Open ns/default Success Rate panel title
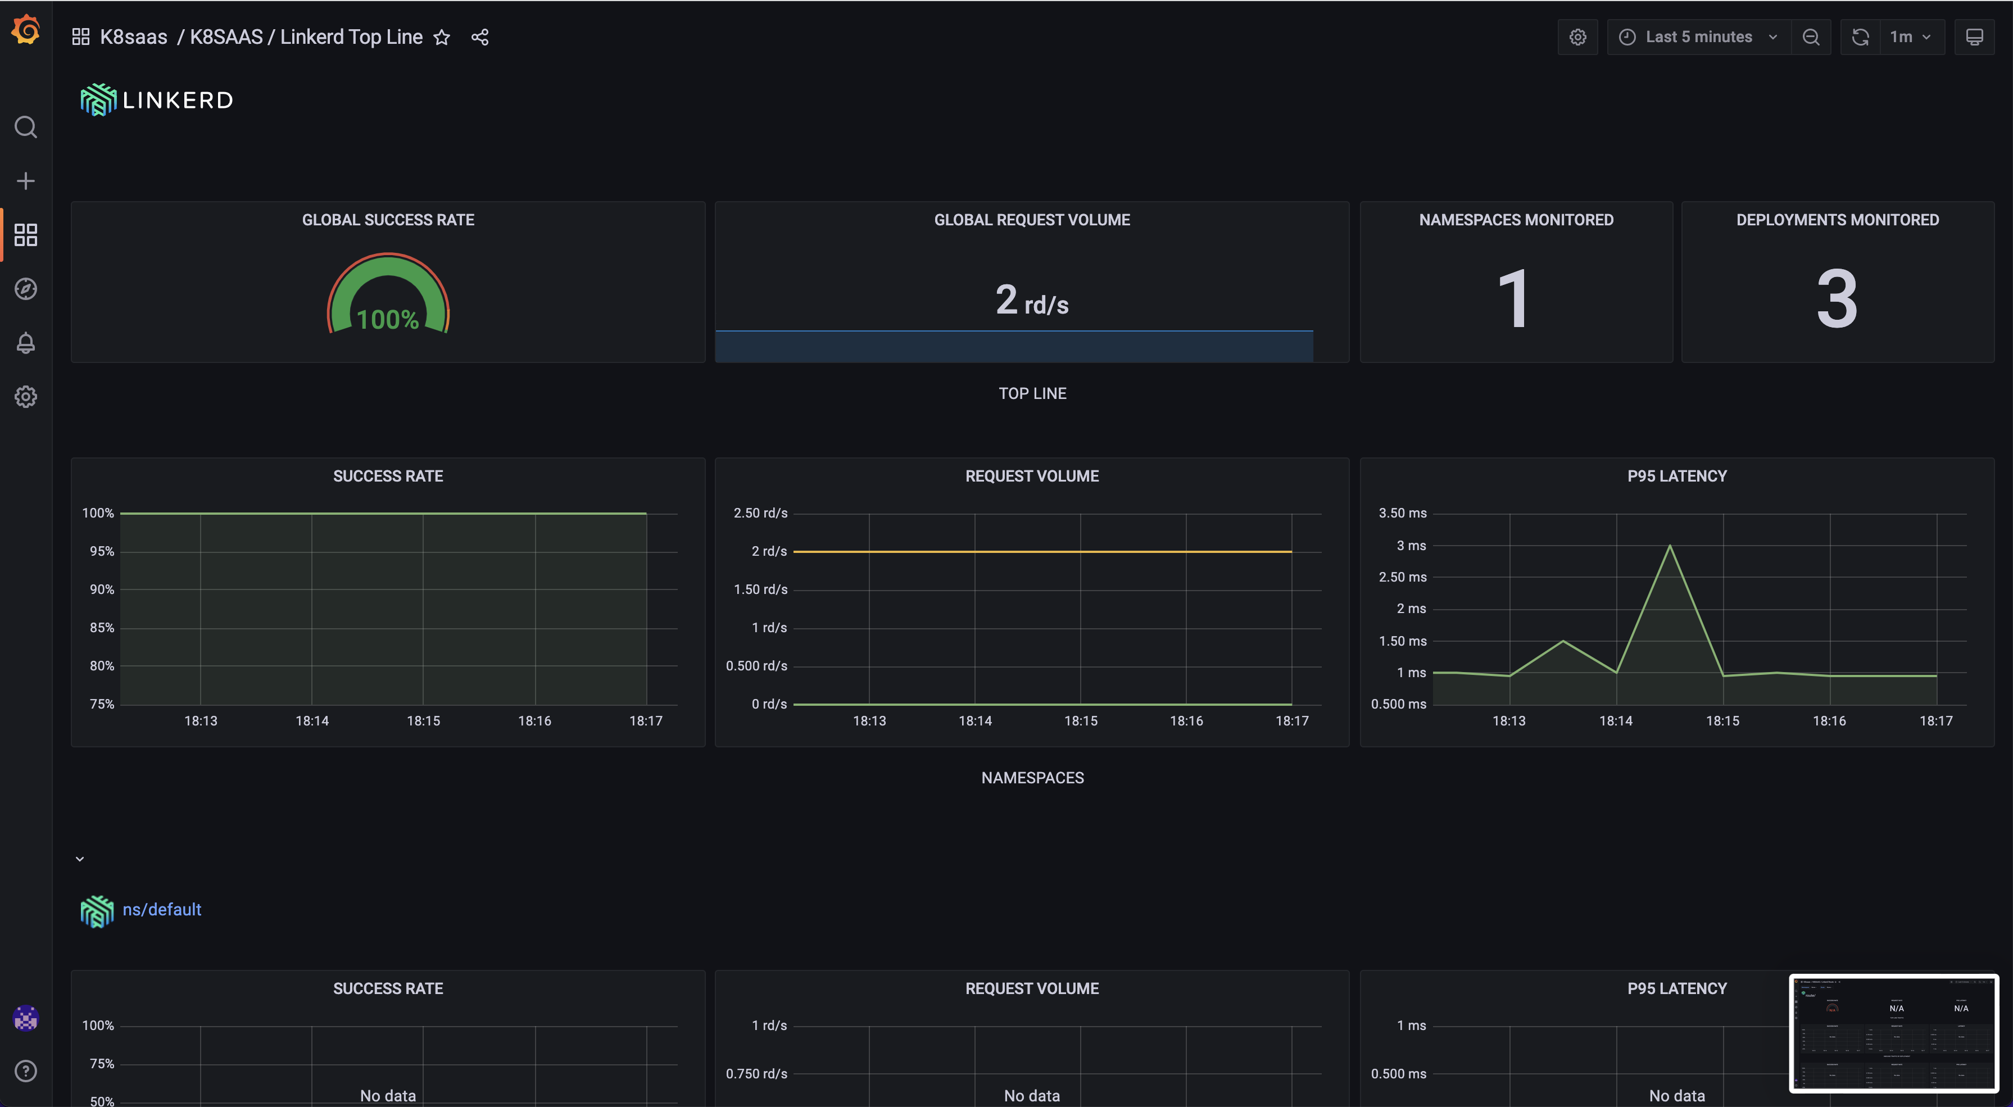The width and height of the screenshot is (2013, 1107). click(x=388, y=988)
